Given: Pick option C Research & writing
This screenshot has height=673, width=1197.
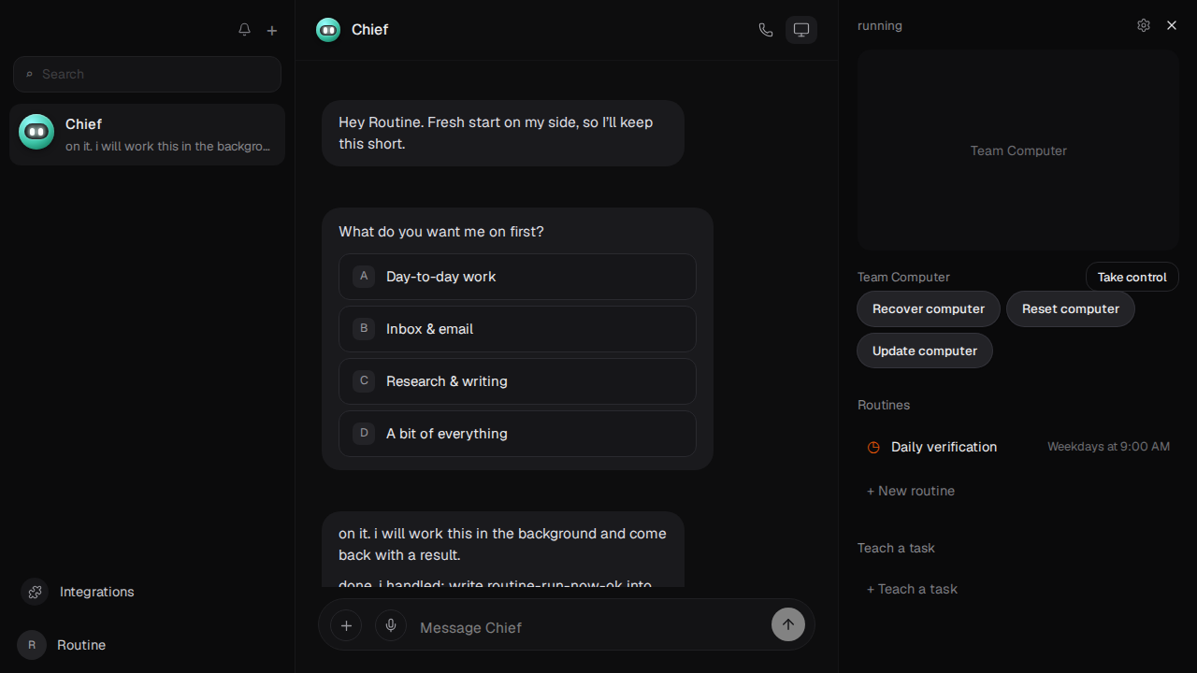Looking at the screenshot, I should tap(517, 381).
